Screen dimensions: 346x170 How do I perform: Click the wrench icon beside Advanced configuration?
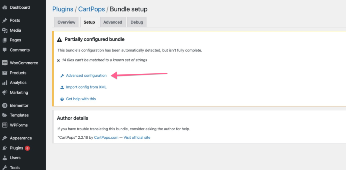point(62,76)
